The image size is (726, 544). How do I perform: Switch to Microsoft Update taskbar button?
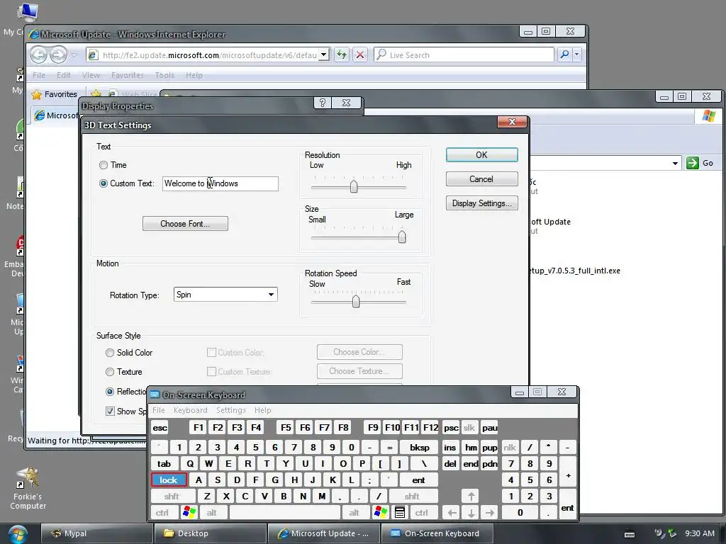point(324,533)
